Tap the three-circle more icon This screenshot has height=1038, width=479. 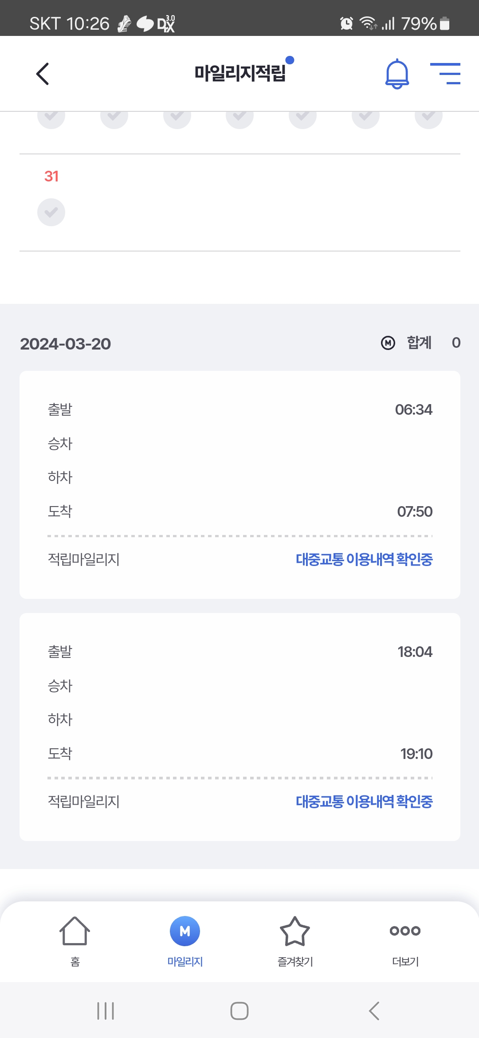tap(405, 931)
